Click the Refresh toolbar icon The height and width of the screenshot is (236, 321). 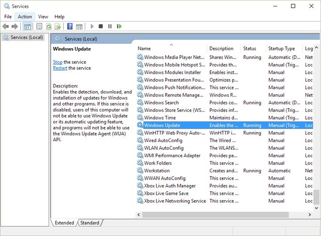(49, 27)
